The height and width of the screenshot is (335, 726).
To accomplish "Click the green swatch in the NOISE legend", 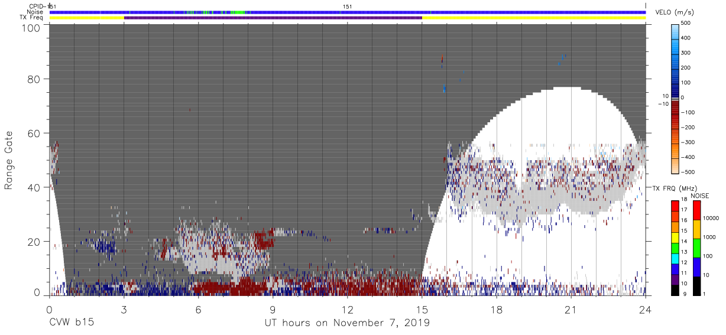I will tap(696, 247).
